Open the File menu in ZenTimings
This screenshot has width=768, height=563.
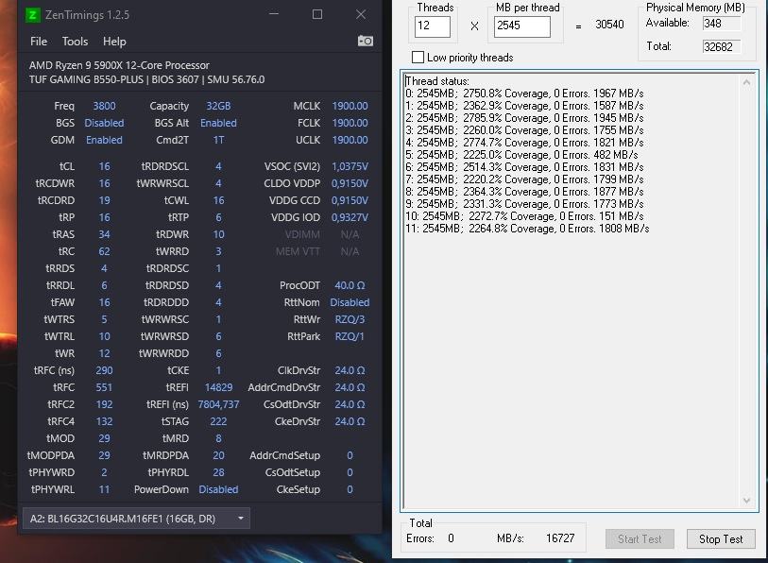39,42
